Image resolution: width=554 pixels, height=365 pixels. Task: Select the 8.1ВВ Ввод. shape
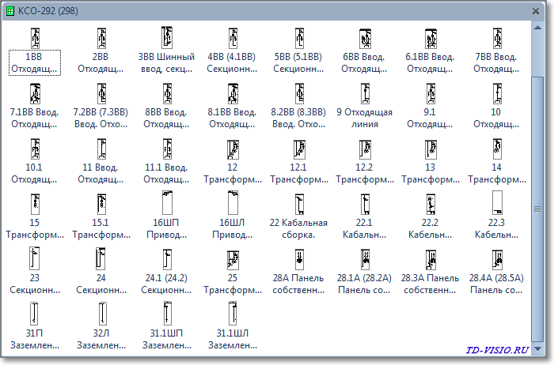coord(232,106)
